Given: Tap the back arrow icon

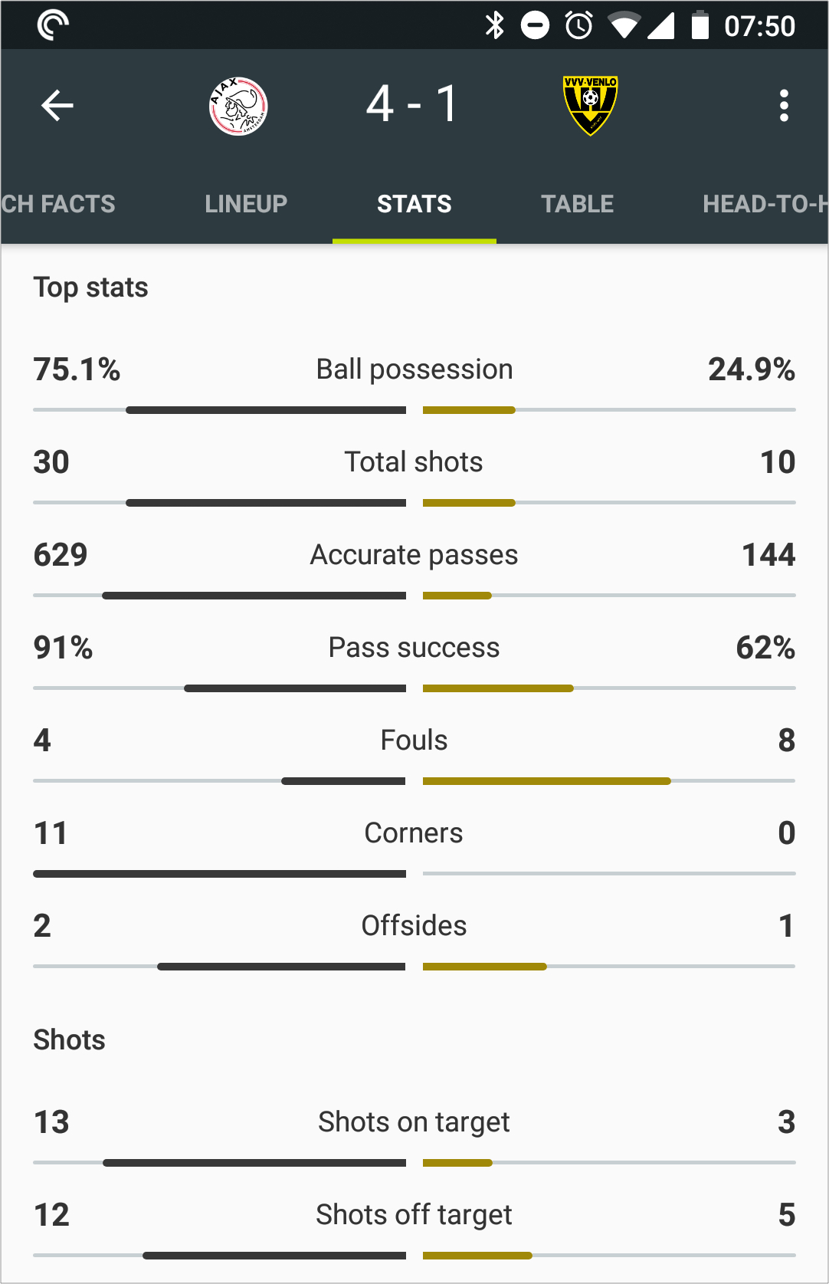Looking at the screenshot, I should [57, 106].
